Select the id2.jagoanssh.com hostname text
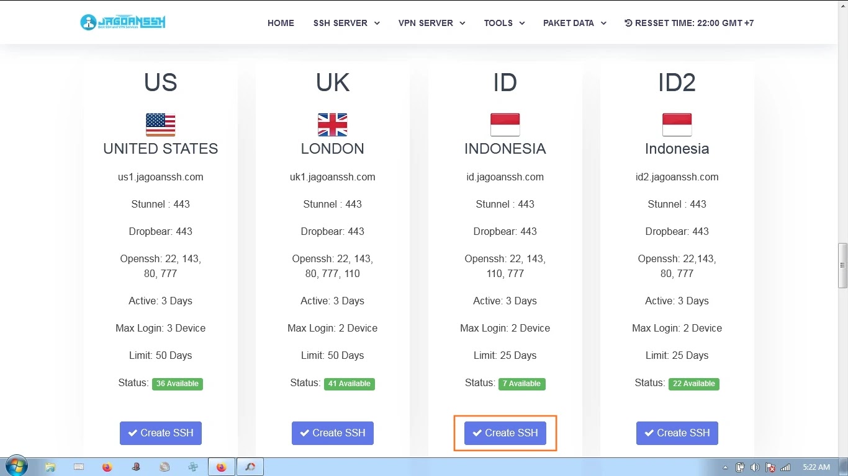 point(677,177)
